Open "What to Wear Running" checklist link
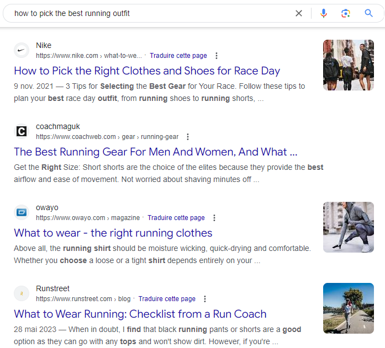The width and height of the screenshot is (385, 348). point(140,314)
